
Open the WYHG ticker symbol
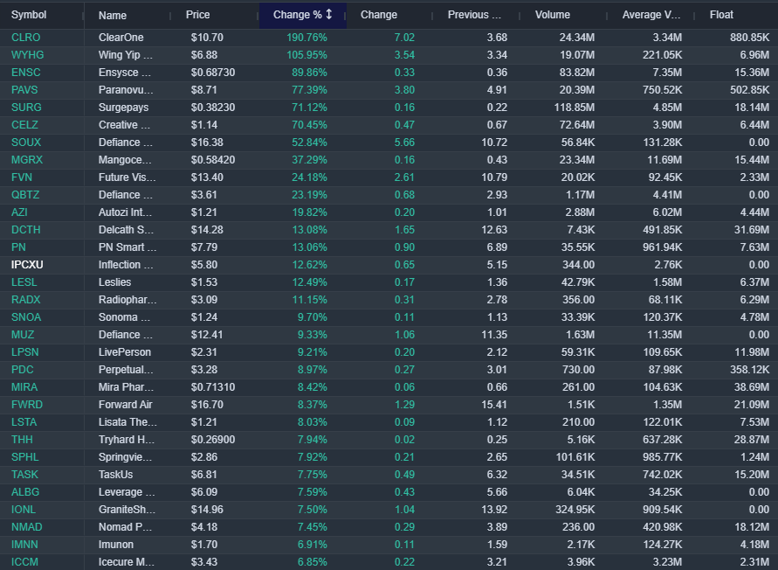click(27, 55)
